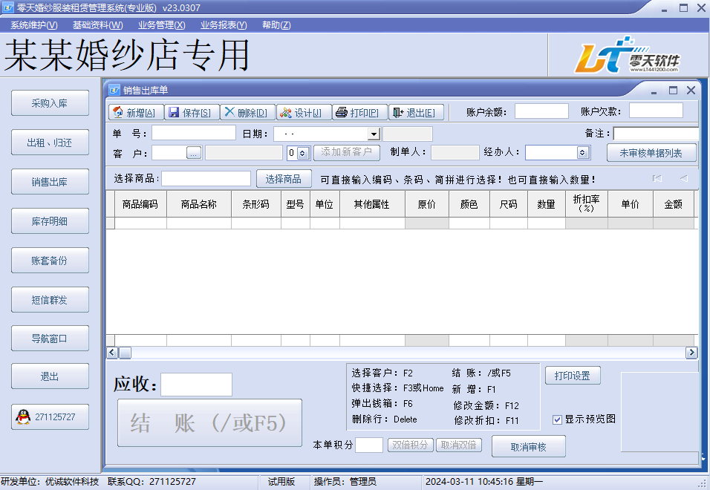
Task: Click the 结账 (/或F5) checkout button
Action: point(209,423)
